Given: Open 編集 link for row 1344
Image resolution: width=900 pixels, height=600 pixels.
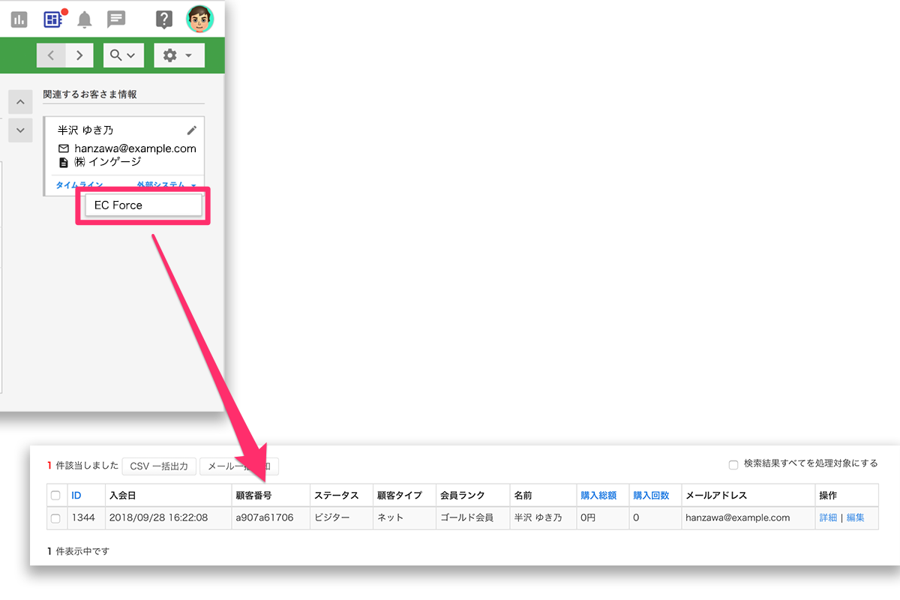Looking at the screenshot, I should pyautogui.click(x=856, y=517).
